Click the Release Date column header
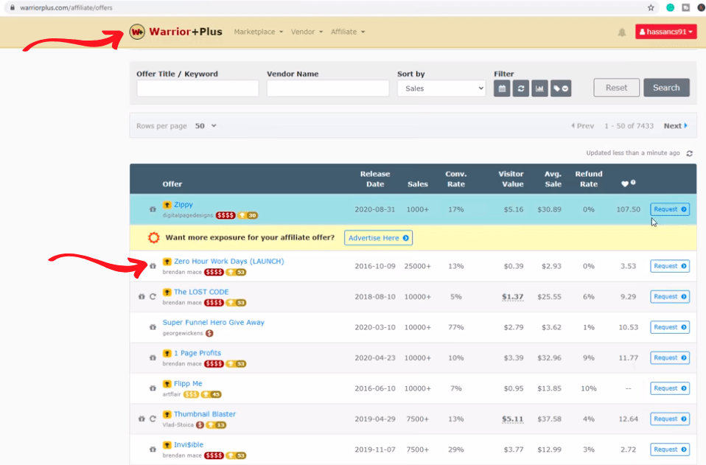Image resolution: width=706 pixels, height=465 pixels. coord(374,179)
